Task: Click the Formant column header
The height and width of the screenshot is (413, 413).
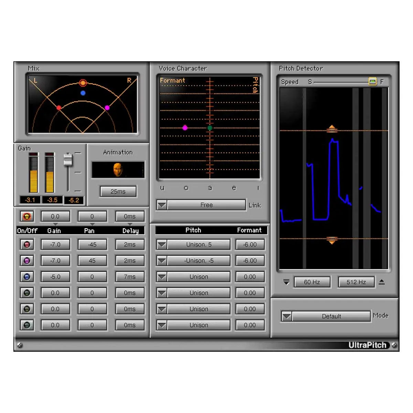Action: (250, 230)
